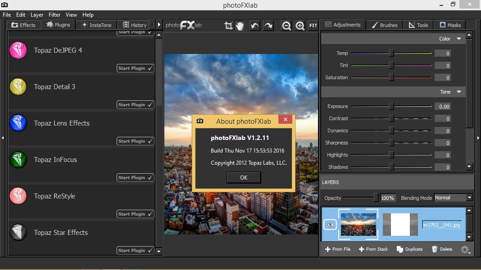This screenshot has width=481, height=270.
Task: Select the white layer mask thumbnail
Action: (x=400, y=225)
